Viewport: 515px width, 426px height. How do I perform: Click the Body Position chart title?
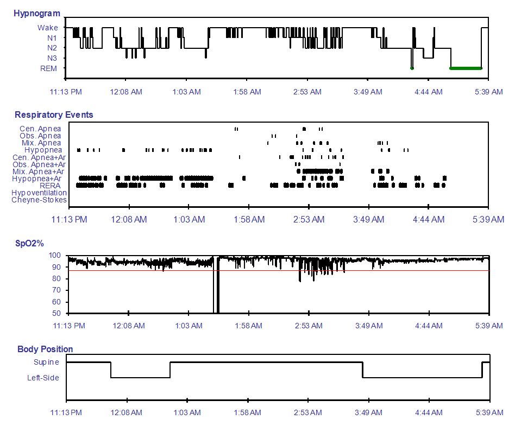tap(45, 349)
